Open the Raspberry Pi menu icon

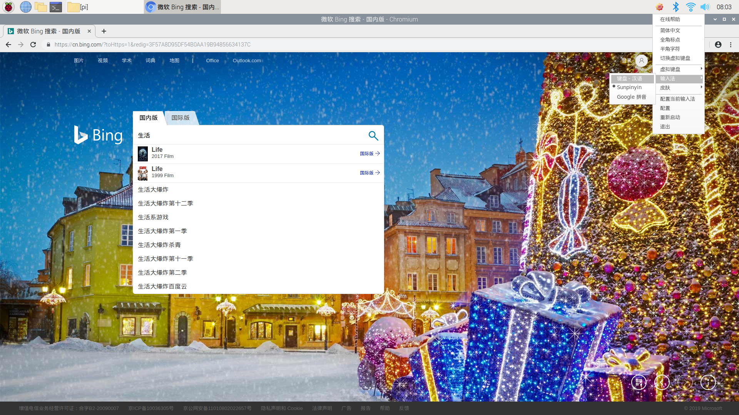pos(8,7)
